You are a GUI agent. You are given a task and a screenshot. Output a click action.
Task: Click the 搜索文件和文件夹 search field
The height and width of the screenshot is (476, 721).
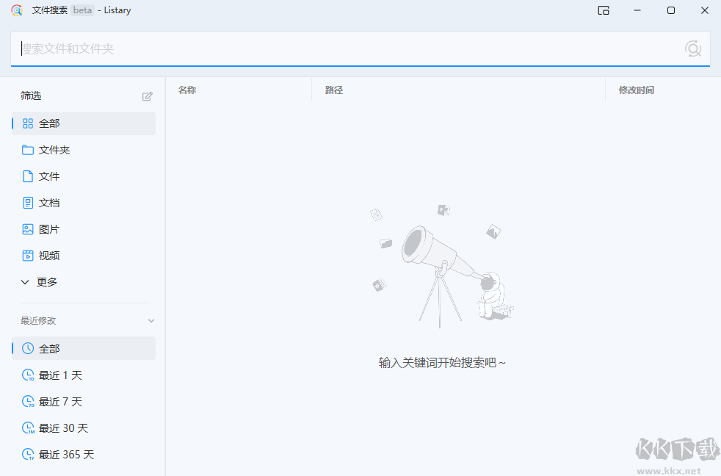(x=345, y=48)
